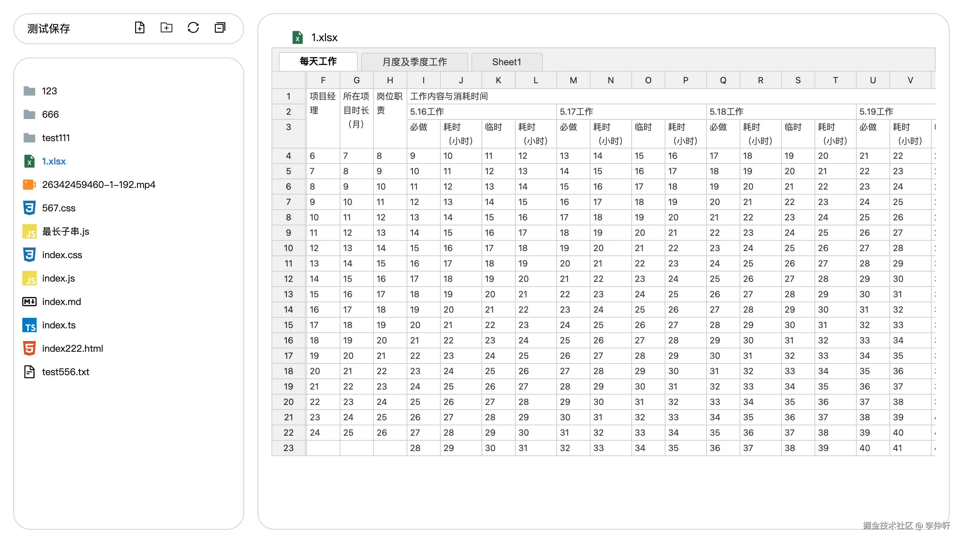Select the 每天工作 sheet tab

318,62
